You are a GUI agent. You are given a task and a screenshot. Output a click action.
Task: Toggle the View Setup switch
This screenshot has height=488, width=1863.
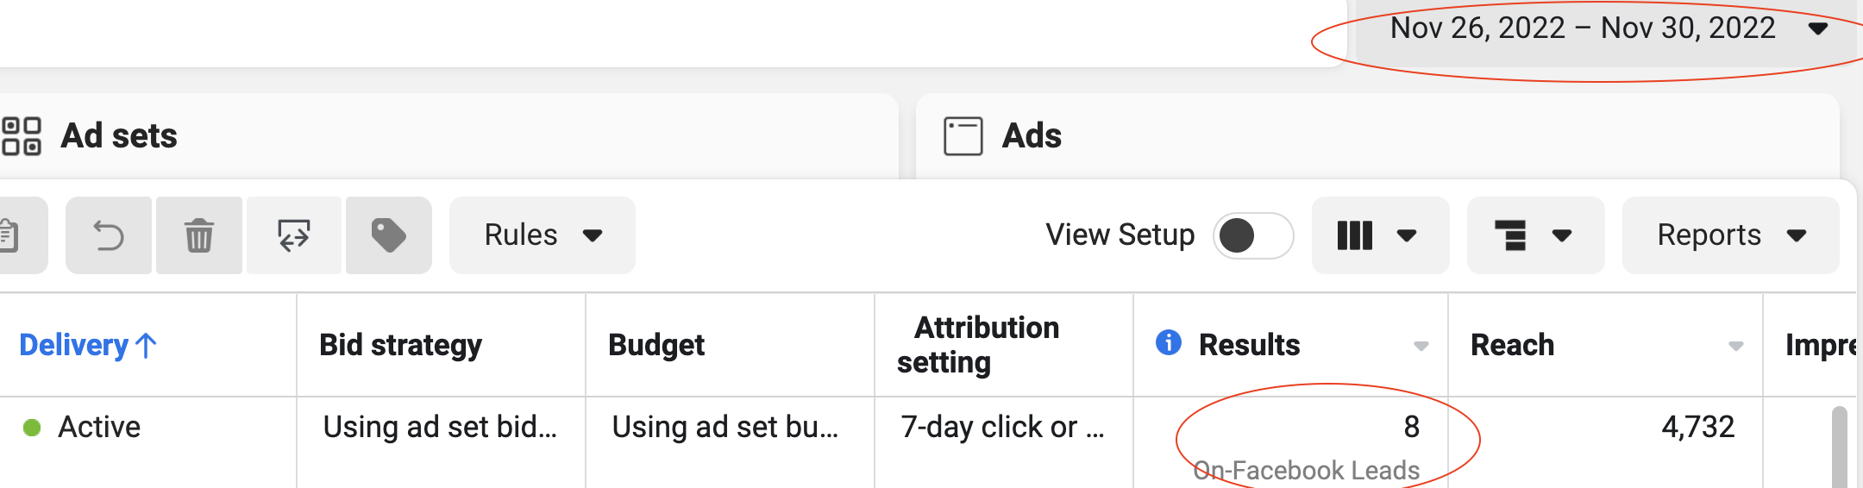tap(1252, 235)
